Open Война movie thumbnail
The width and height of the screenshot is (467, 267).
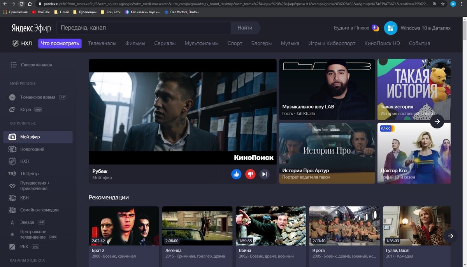point(271,226)
